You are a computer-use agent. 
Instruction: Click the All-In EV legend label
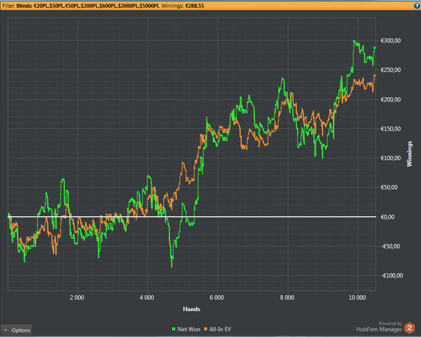(220, 329)
